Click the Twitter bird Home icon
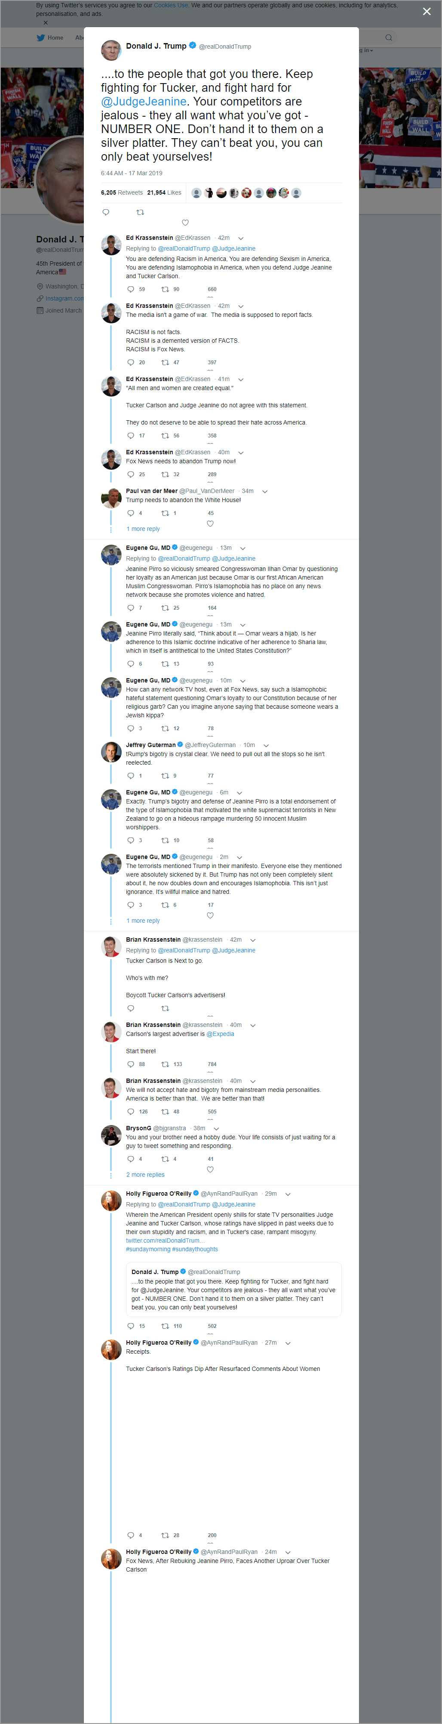 point(41,37)
